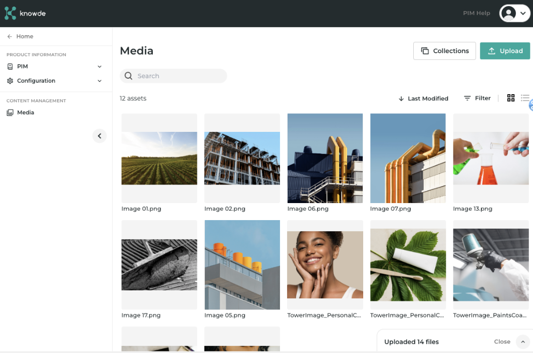Open the Filter options

click(x=477, y=98)
